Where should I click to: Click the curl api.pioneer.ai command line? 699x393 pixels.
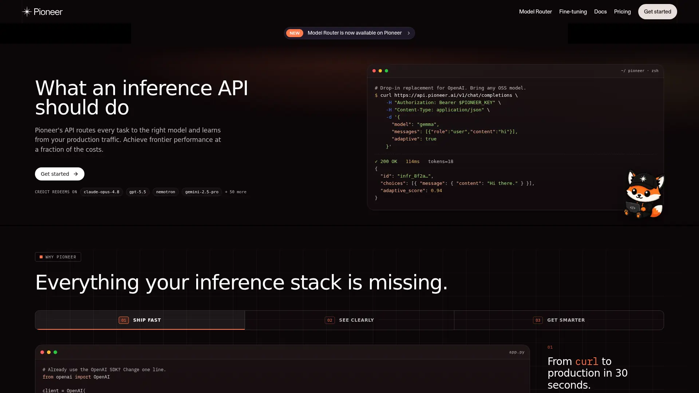coord(446,95)
